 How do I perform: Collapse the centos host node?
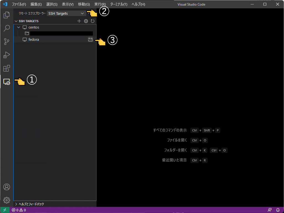click(19, 27)
